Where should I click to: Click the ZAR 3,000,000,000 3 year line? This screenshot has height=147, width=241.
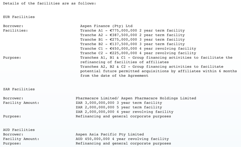pyautogui.click(x=119, y=103)
